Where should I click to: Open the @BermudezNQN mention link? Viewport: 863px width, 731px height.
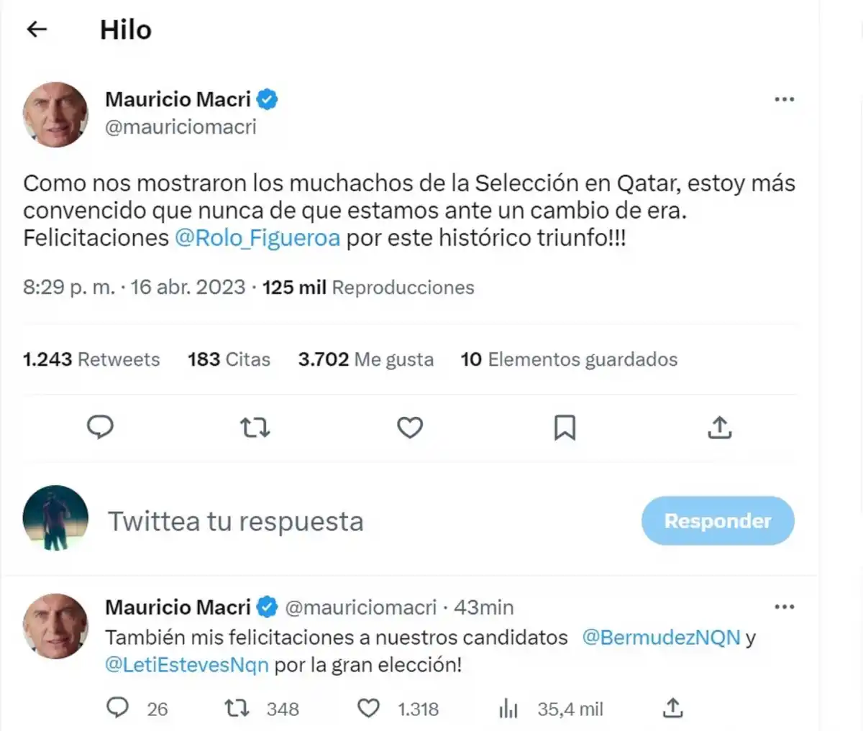click(662, 637)
